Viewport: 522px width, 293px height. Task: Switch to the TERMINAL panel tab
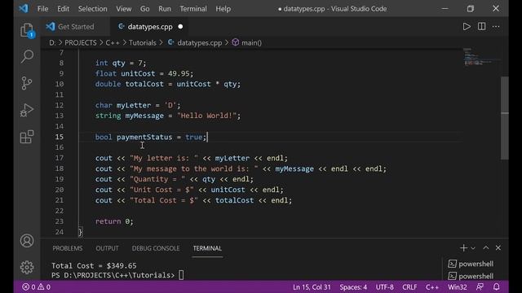click(x=207, y=248)
